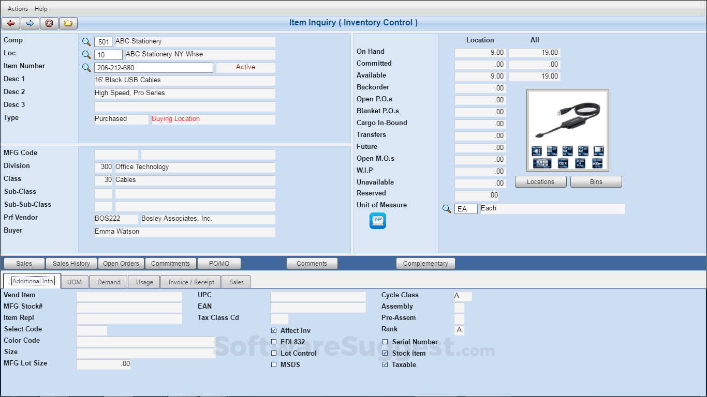Open the Item Number lookup magnifier icon
This screenshot has width=707, height=397.
pyautogui.click(x=85, y=67)
